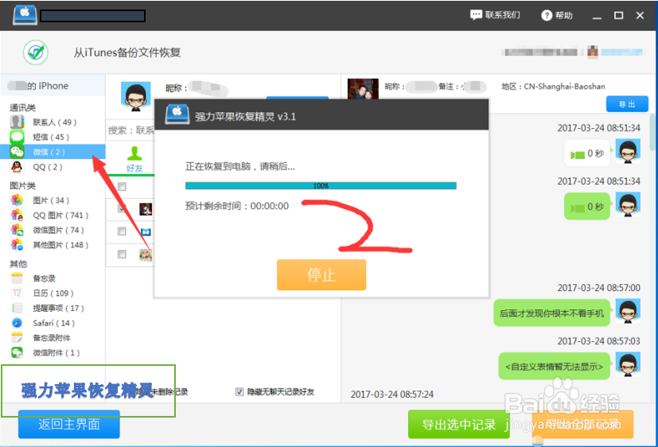Image resolution: width=658 pixels, height=447 pixels.
Task: Open 备忘录附件 notes attachment icon
Action: (17, 338)
